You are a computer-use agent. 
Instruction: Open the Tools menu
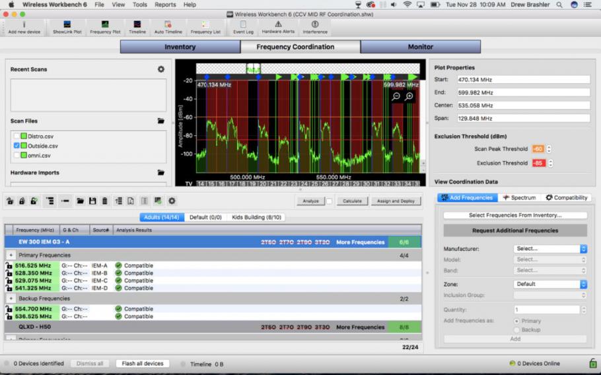(139, 5)
